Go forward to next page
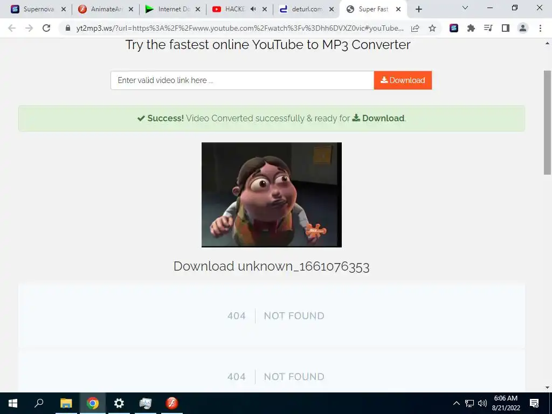Image resolution: width=552 pixels, height=414 pixels. tap(29, 28)
